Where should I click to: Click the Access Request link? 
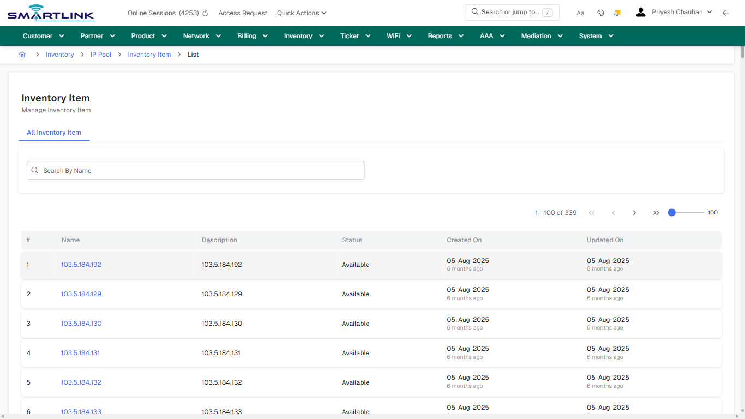(243, 13)
